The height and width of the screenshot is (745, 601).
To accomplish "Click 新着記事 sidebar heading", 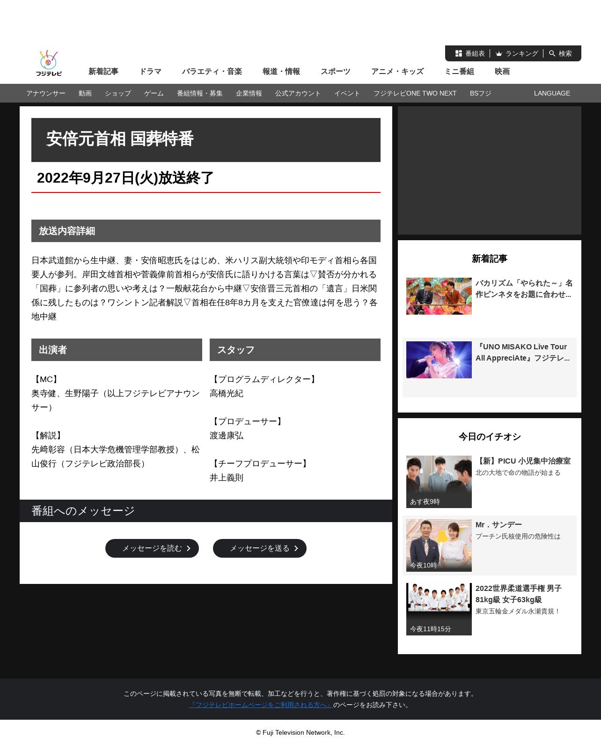I will [490, 258].
